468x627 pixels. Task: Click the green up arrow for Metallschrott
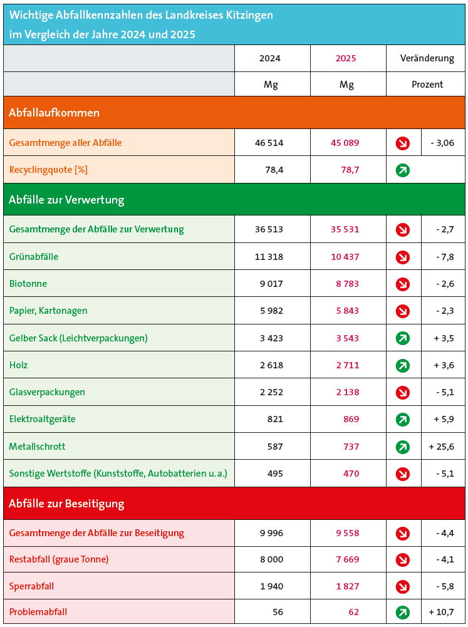tap(403, 447)
